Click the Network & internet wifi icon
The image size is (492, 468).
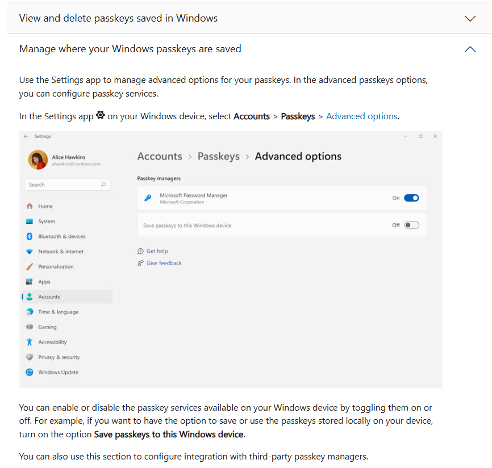point(30,251)
